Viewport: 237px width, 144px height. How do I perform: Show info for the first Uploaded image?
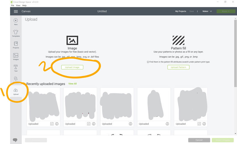click(x=57, y=124)
